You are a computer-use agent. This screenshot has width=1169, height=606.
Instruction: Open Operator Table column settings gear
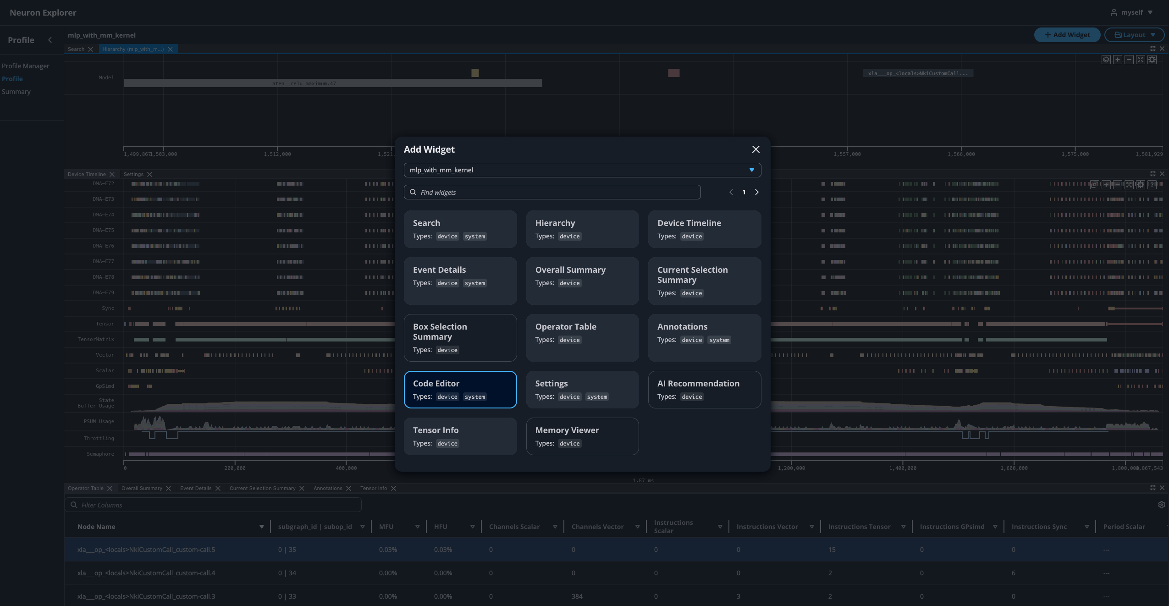(x=1161, y=505)
